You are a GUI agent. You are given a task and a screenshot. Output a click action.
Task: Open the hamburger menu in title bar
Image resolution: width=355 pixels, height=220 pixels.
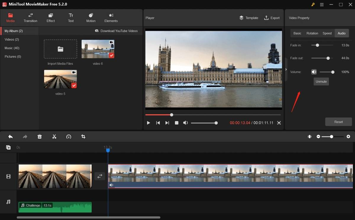tap(322, 4)
